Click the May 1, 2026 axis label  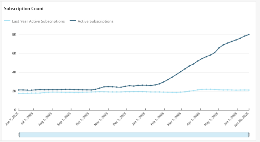(x=211, y=119)
